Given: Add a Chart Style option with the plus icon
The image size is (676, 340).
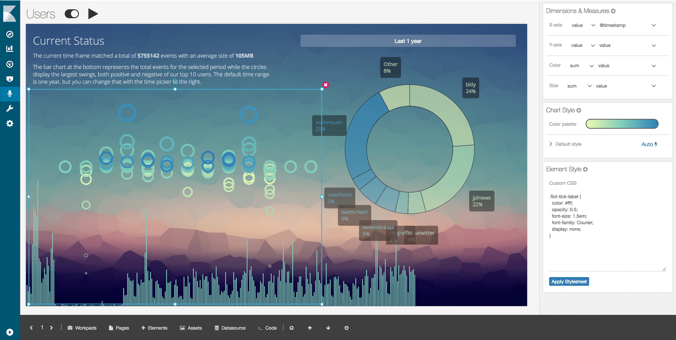Looking at the screenshot, I should tap(579, 111).
